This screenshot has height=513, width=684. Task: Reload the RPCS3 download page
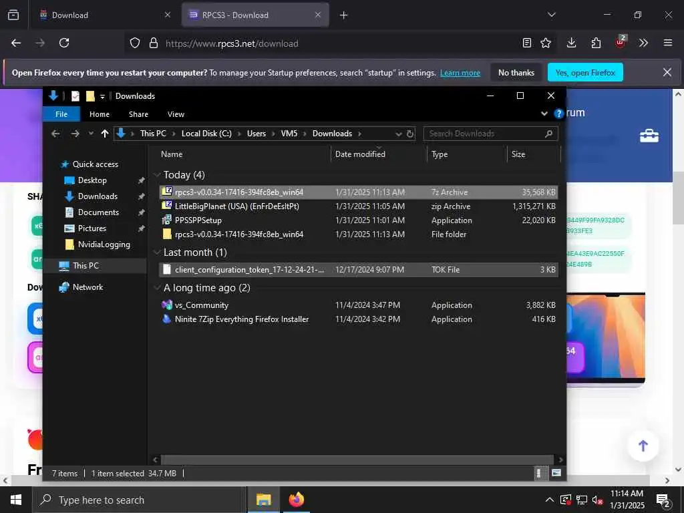[64, 43]
